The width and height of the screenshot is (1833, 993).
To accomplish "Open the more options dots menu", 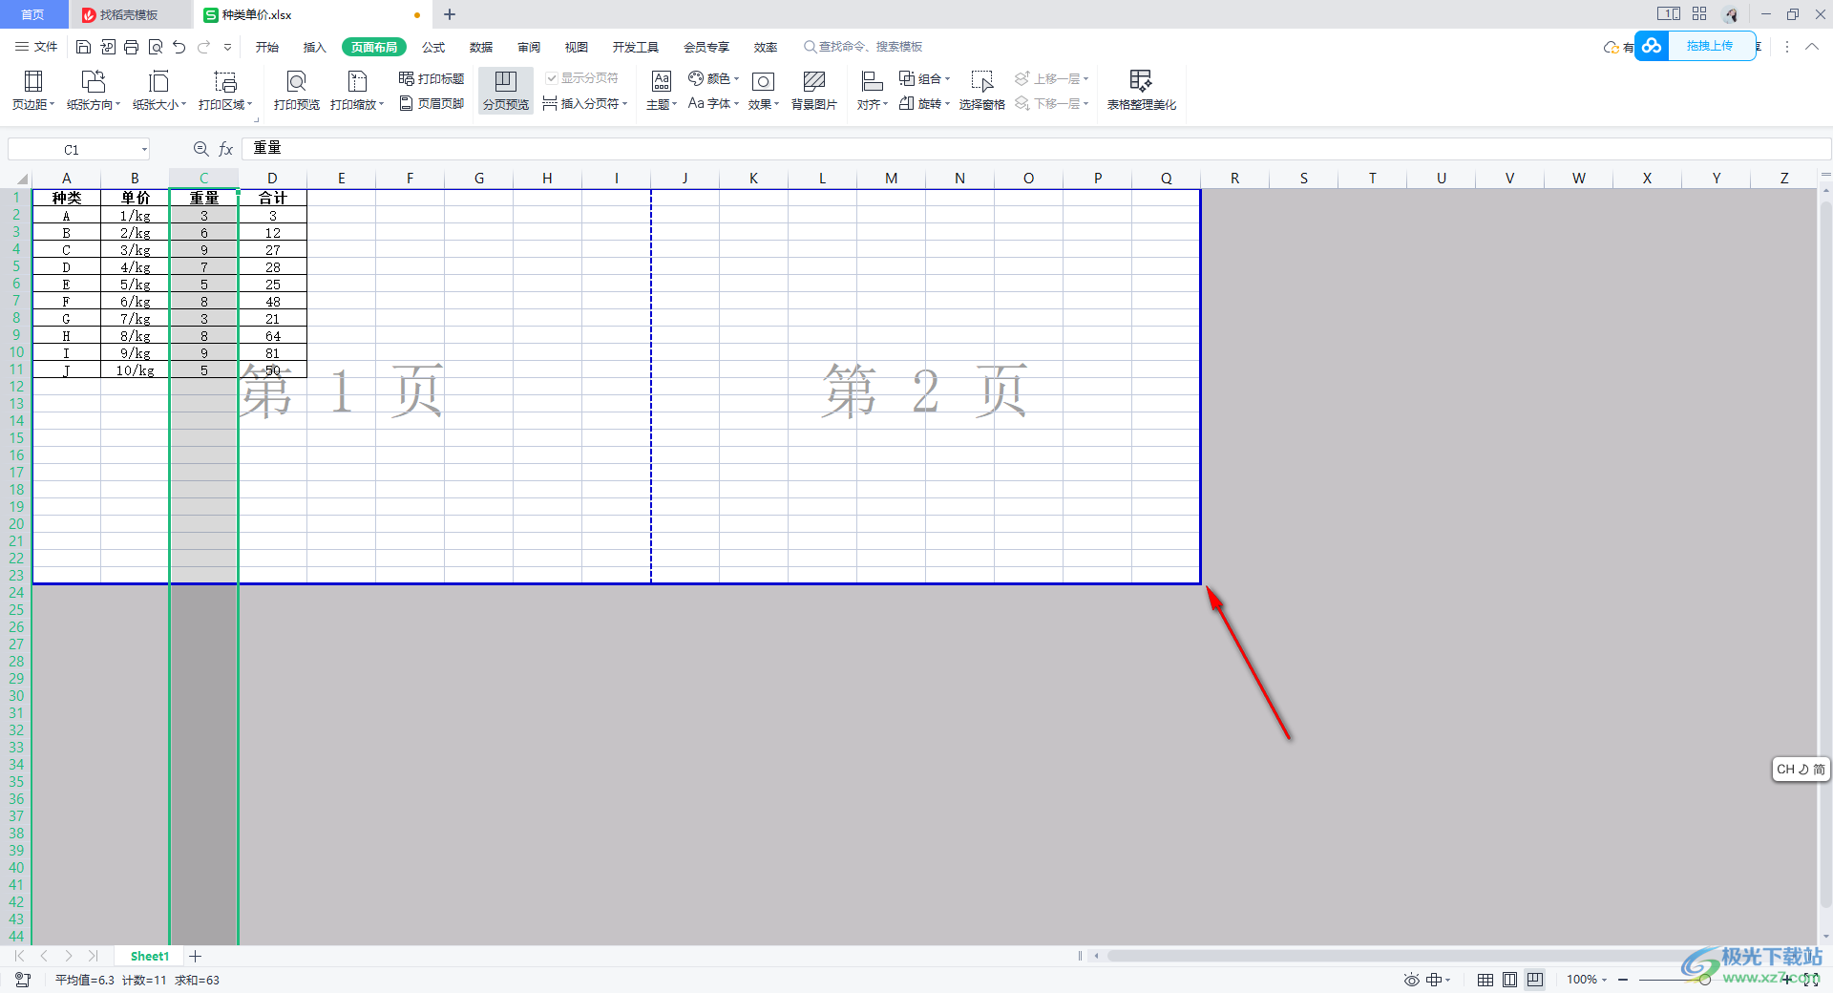I will [x=1787, y=47].
